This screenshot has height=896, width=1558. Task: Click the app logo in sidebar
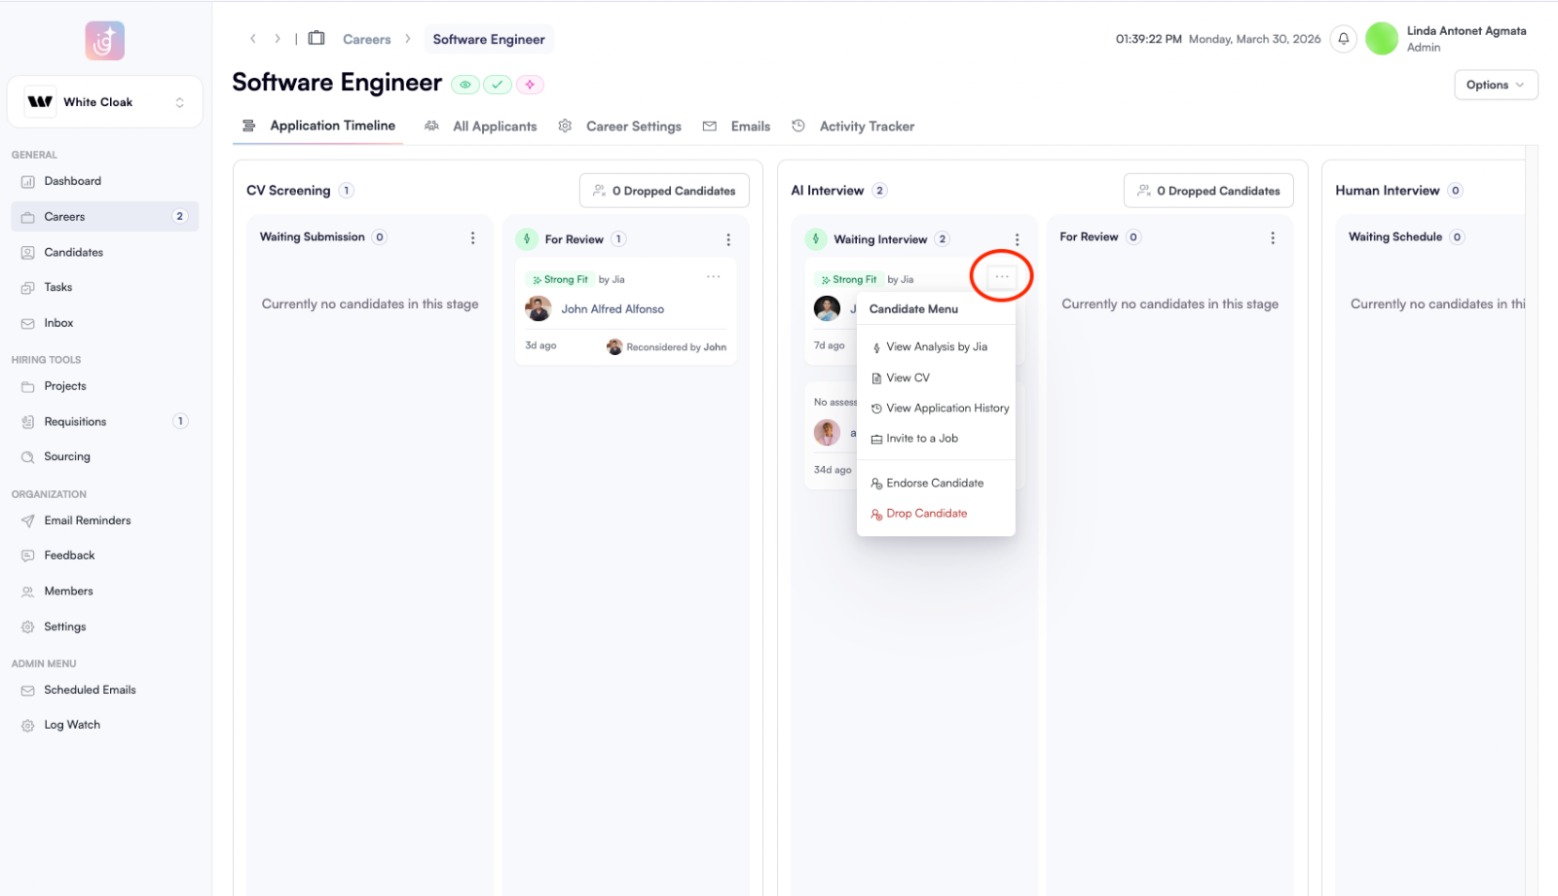(104, 41)
